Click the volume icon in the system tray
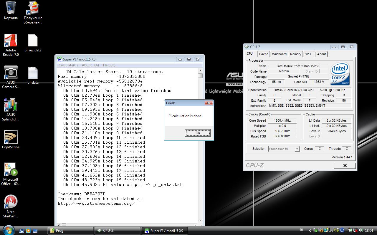The width and height of the screenshot is (377, 235). [x=361, y=230]
